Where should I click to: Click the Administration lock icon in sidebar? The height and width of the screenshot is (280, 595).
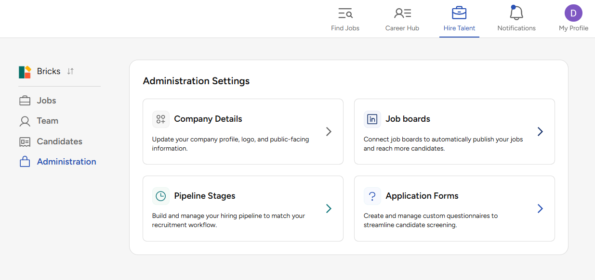(x=25, y=162)
